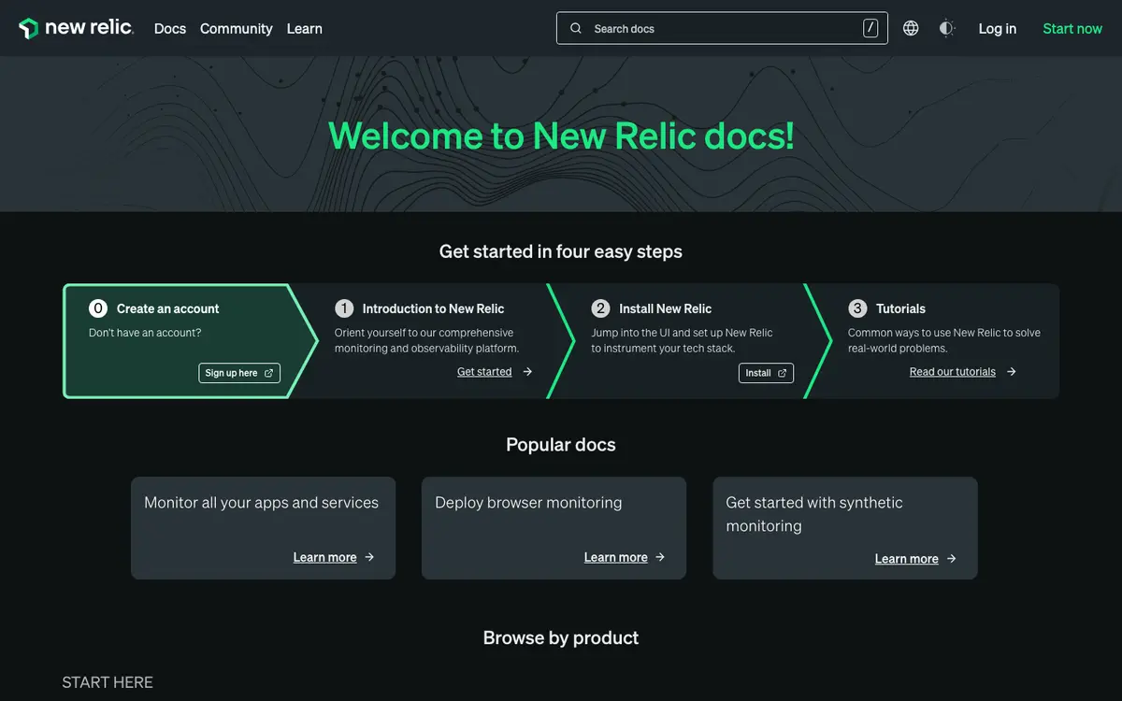Click Popular docs heading
This screenshot has height=701, width=1122.
tap(561, 445)
